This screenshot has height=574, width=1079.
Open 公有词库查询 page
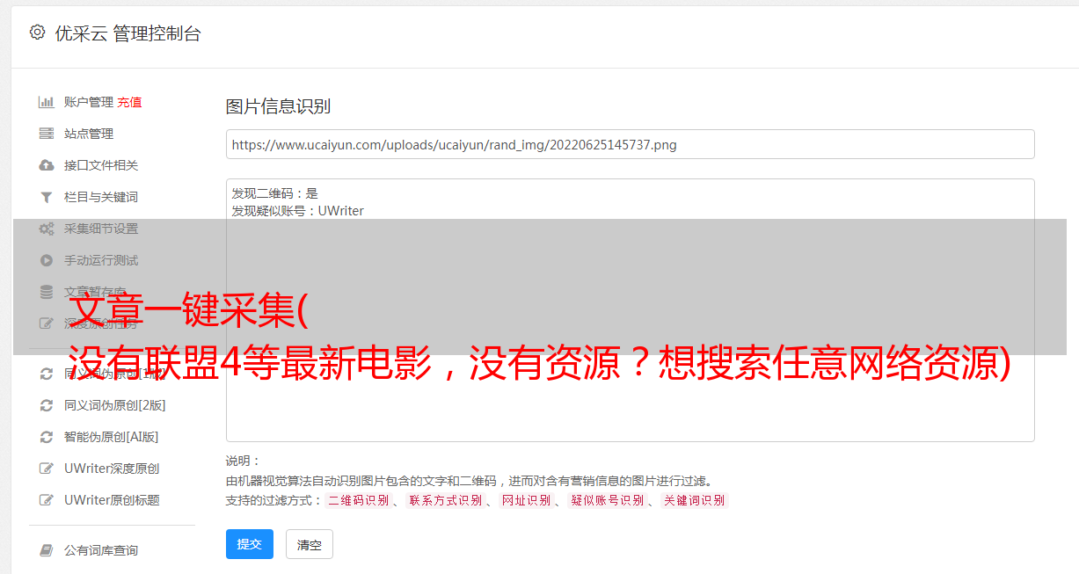tap(101, 550)
